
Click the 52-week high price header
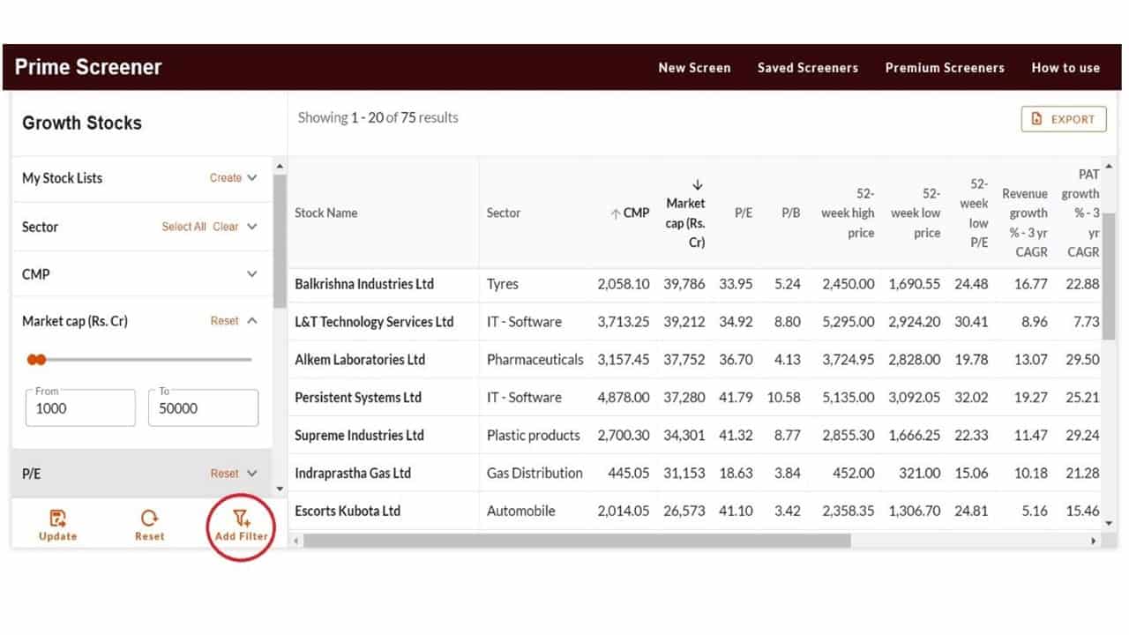pos(848,213)
